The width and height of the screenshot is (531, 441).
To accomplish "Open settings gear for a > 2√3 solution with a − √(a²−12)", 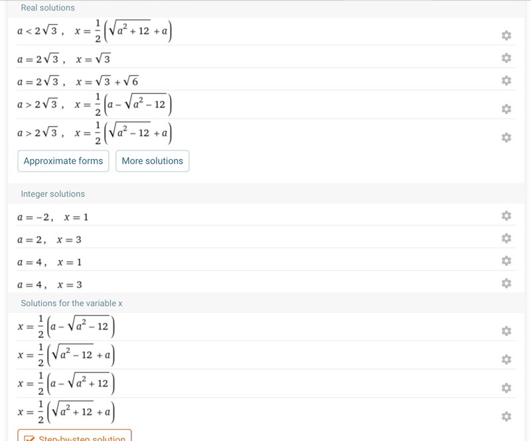I will click(x=506, y=109).
